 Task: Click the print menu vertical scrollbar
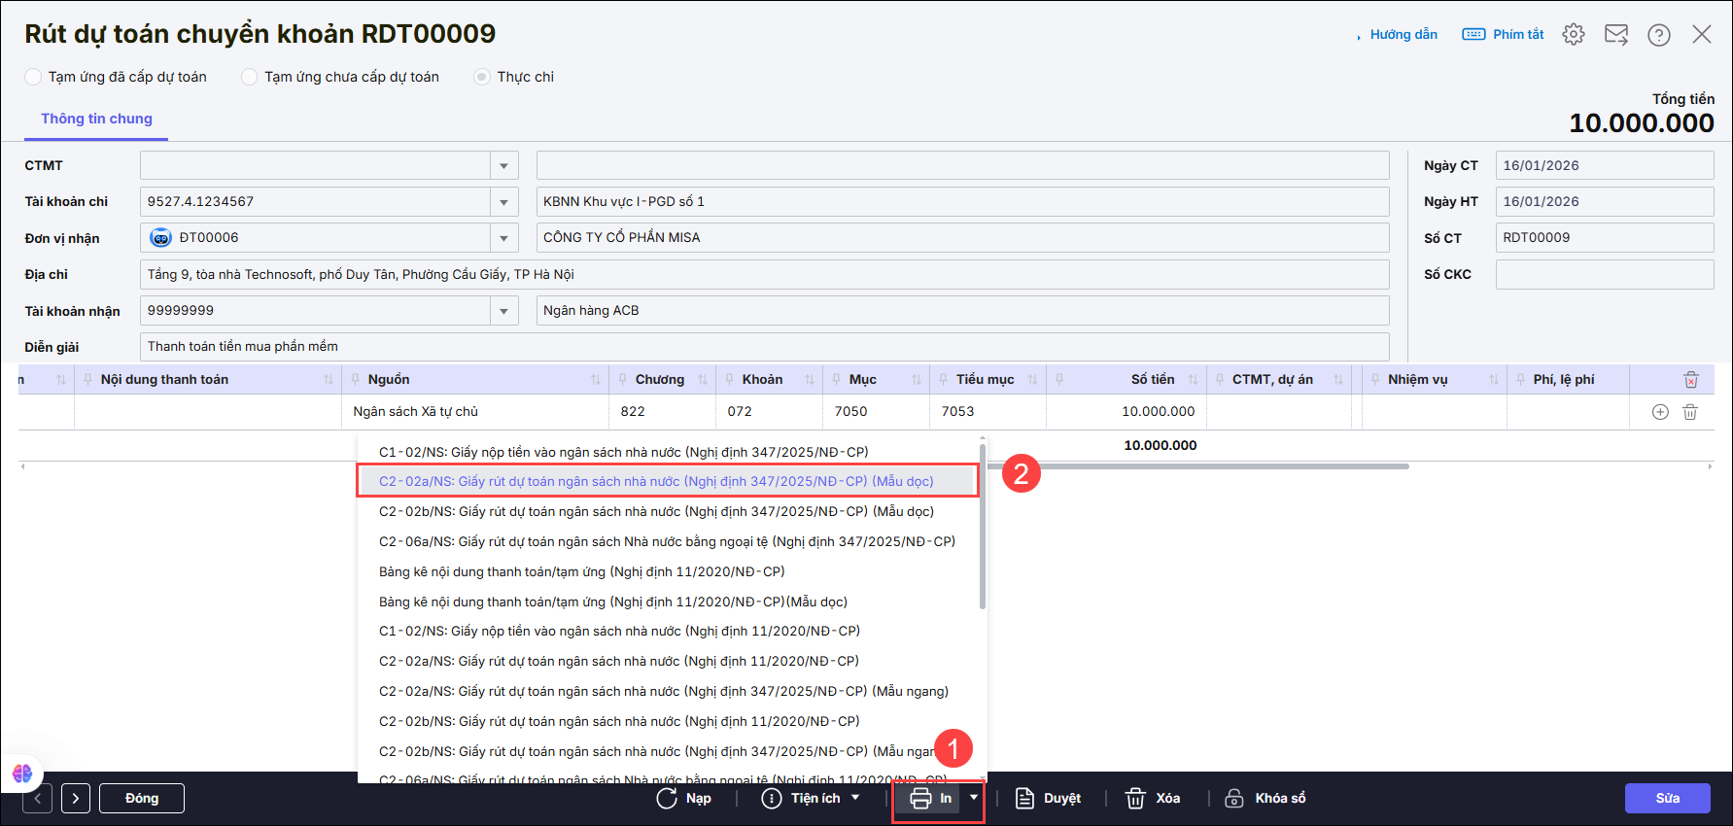(983, 526)
